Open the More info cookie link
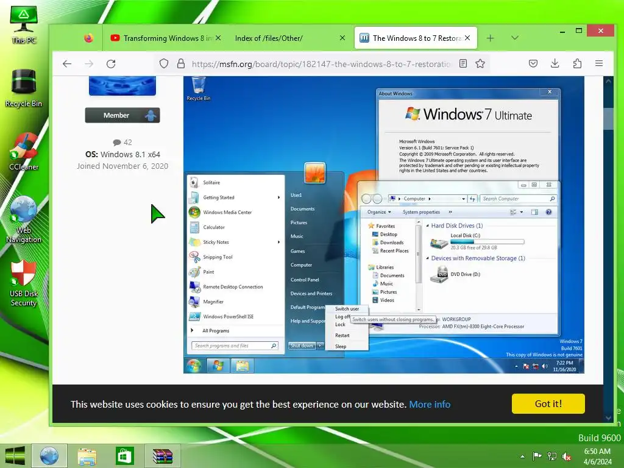 point(430,405)
